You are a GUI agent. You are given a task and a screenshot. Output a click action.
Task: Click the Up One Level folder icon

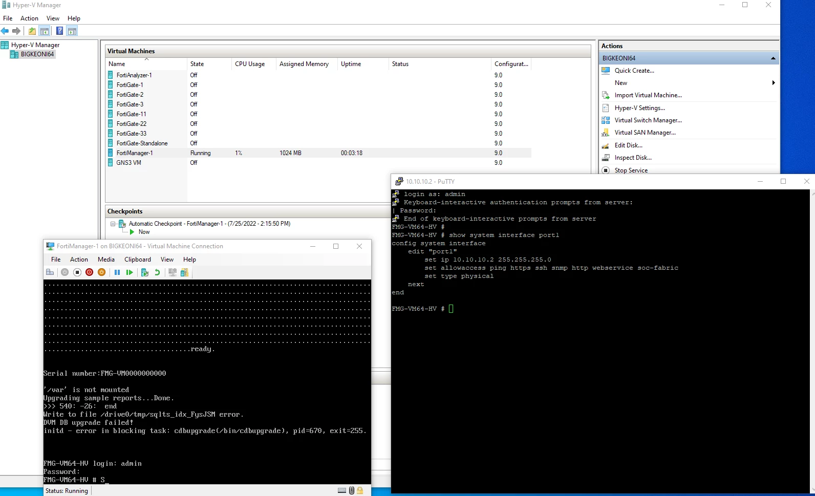tap(32, 31)
